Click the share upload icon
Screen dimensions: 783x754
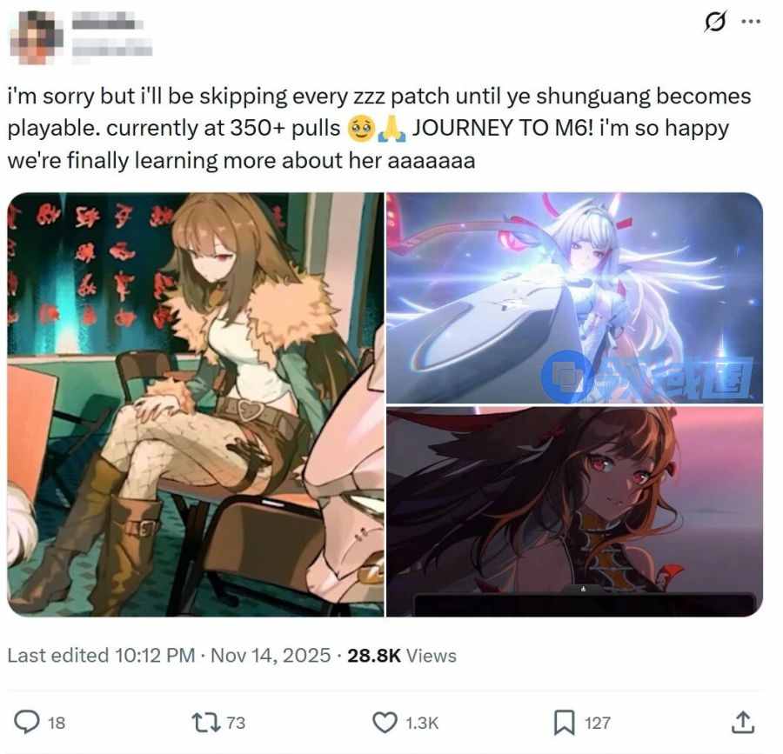click(x=743, y=722)
